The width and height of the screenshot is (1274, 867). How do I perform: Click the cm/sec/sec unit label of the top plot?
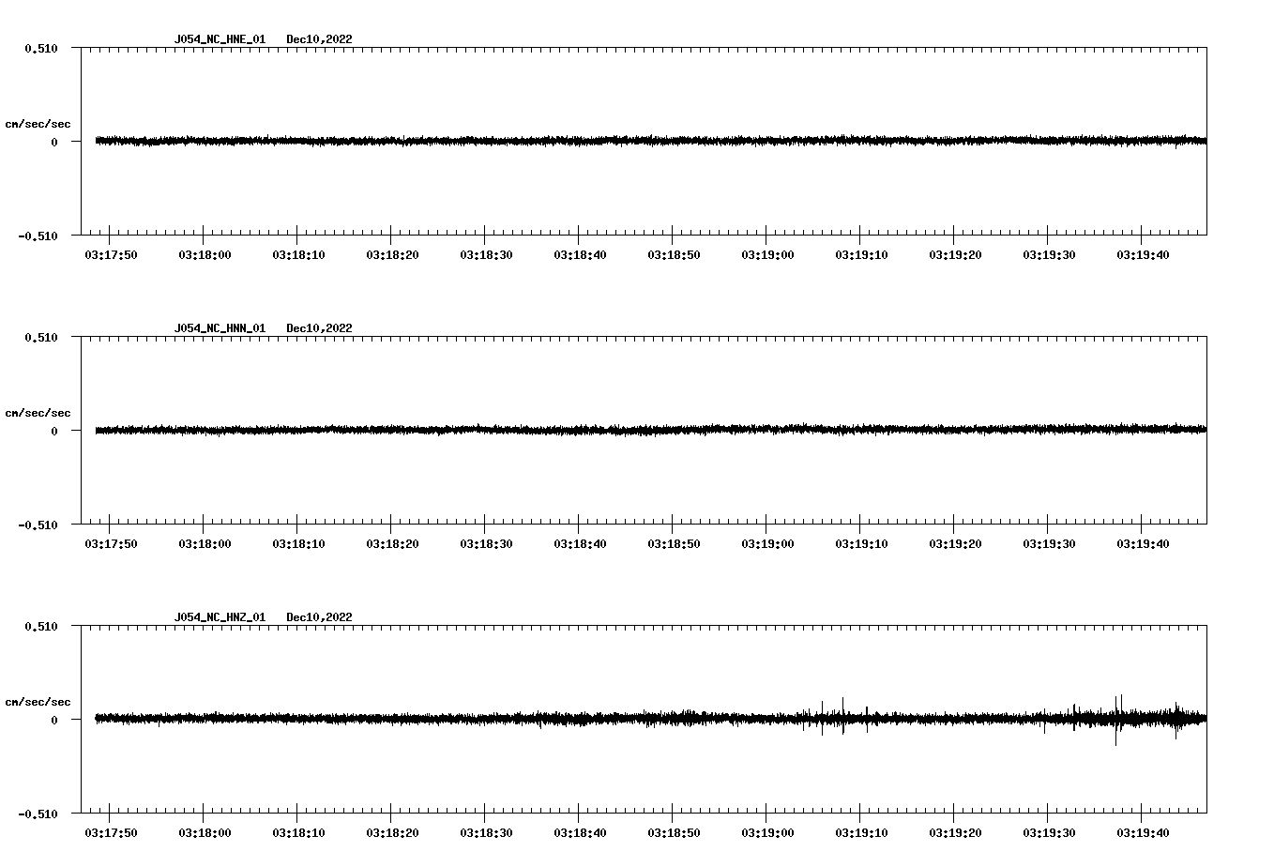click(x=38, y=123)
